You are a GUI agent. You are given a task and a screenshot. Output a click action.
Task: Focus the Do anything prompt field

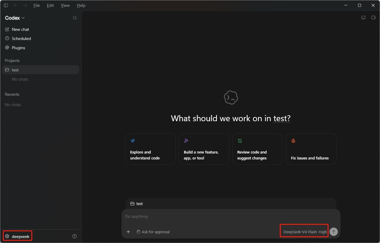(231, 216)
